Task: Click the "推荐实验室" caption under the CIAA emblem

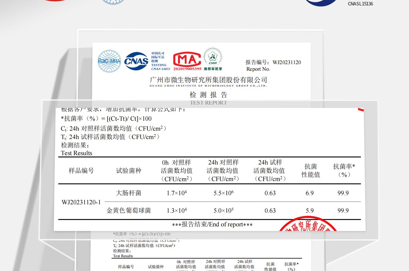Action: 213,69
